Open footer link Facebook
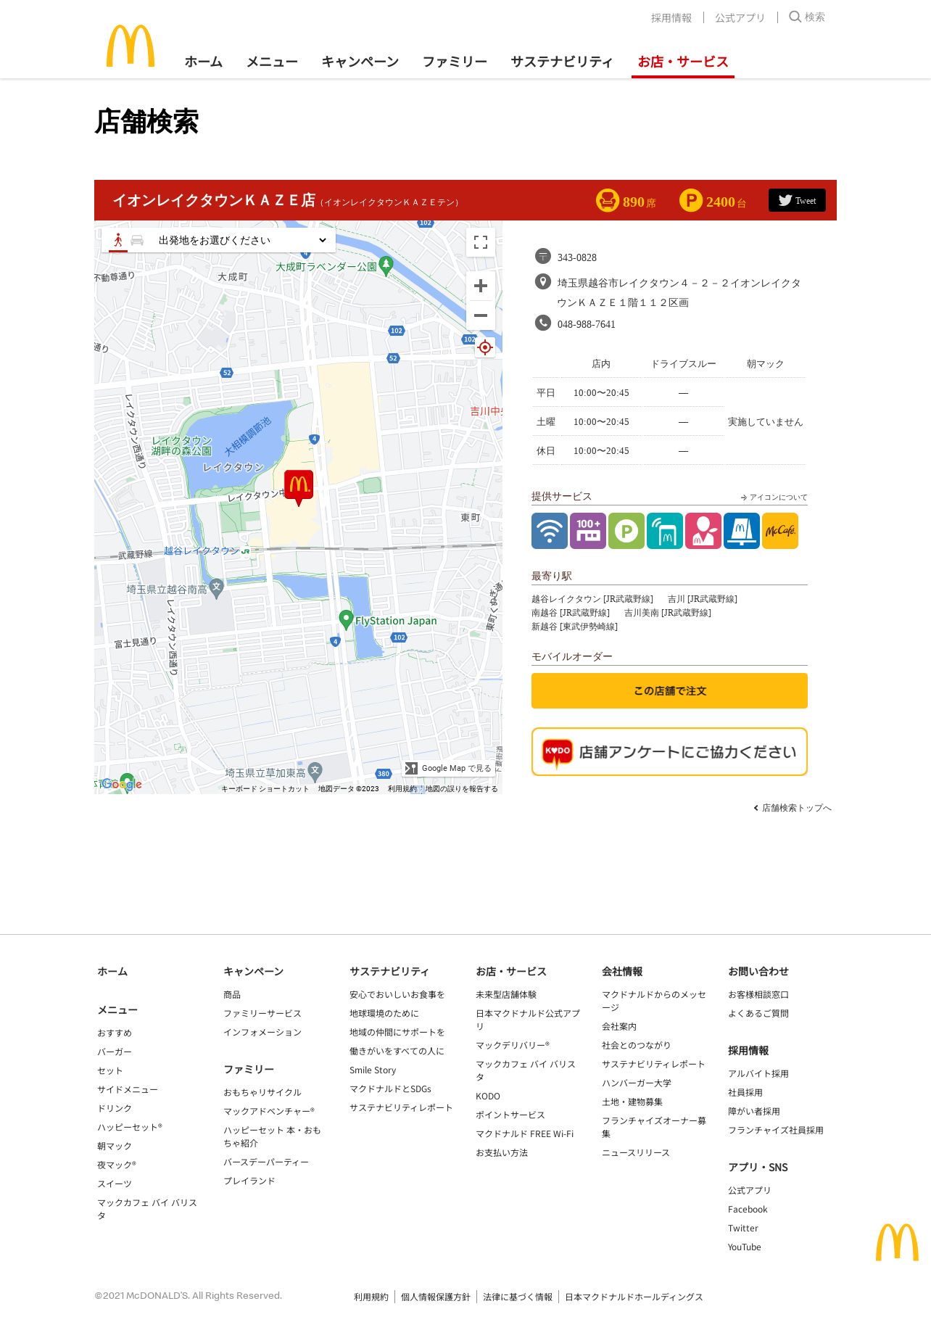 tap(748, 1209)
